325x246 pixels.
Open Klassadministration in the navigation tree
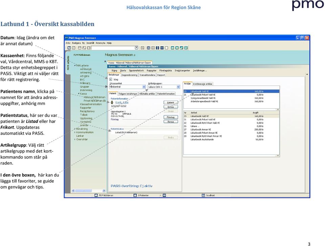(91, 104)
